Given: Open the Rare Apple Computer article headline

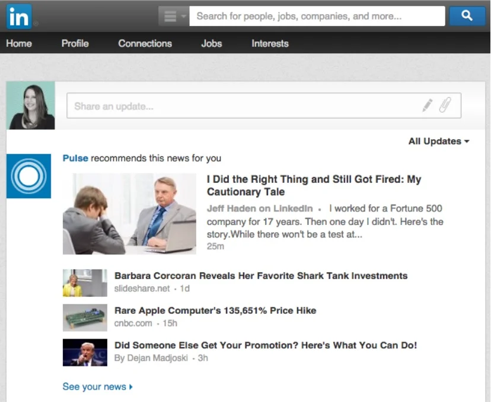Looking at the screenshot, I should (x=215, y=310).
